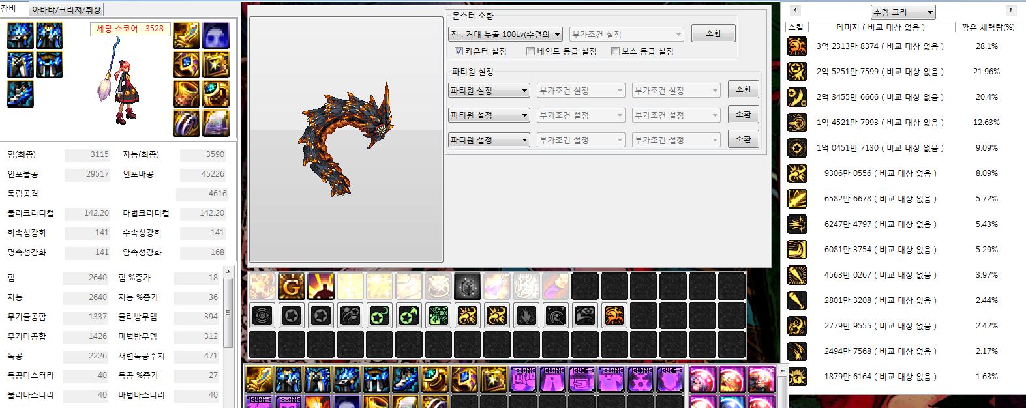Select the golden G buff icon

point(291,286)
